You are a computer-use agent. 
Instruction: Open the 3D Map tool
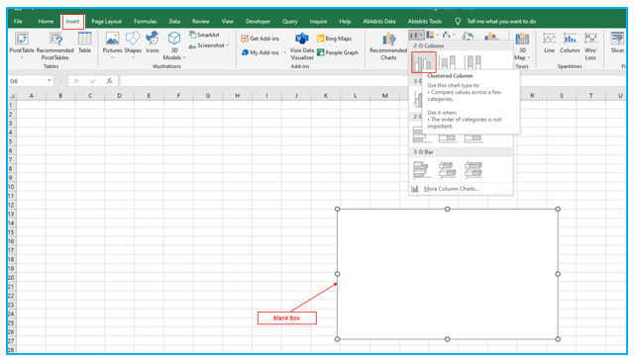coord(522,45)
